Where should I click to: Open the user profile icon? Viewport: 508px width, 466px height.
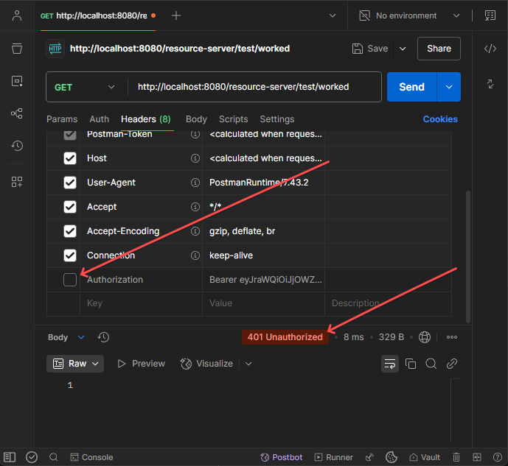coord(17,15)
